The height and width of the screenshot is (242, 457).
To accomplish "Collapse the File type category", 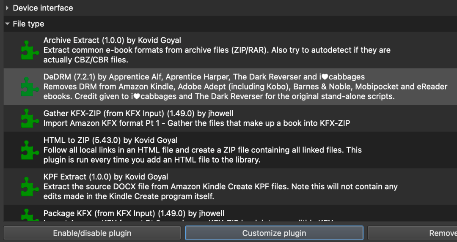I will 7,24.
